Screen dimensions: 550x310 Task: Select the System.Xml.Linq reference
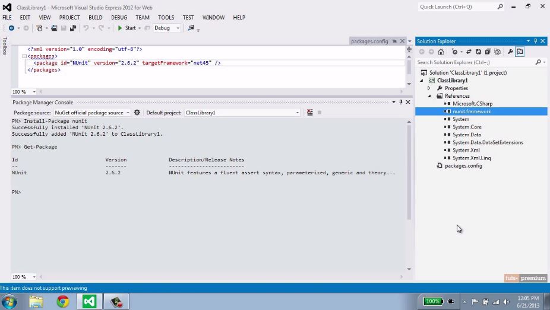pos(472,158)
